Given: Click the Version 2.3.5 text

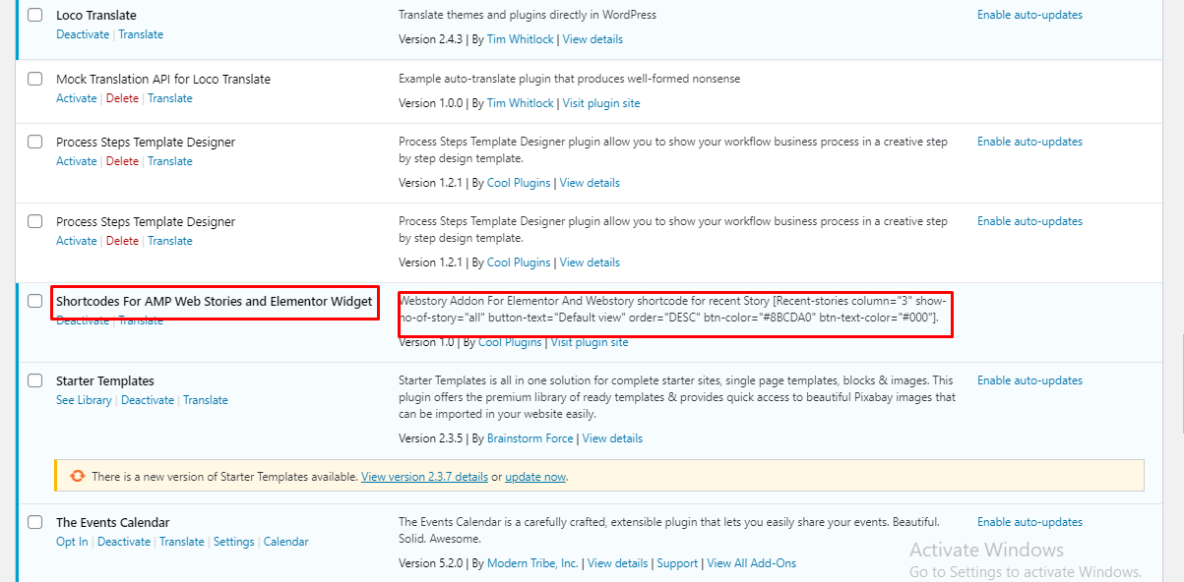Looking at the screenshot, I should (430, 438).
